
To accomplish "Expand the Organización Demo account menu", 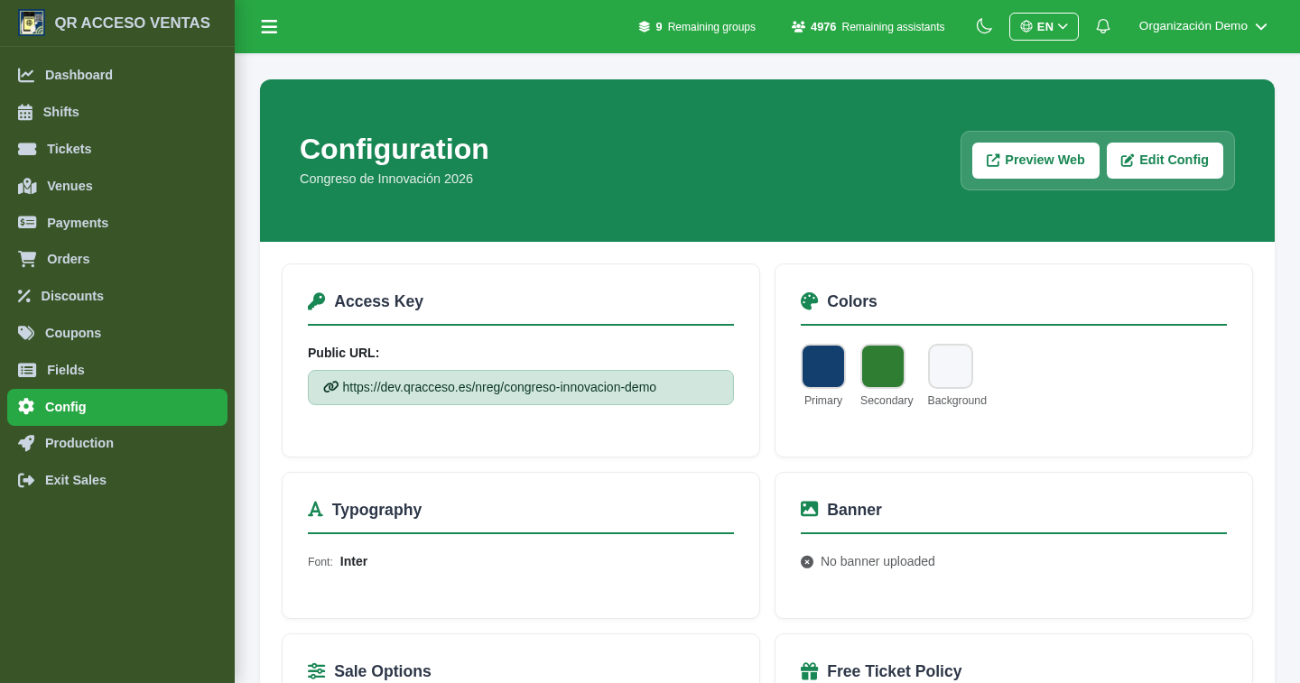I will click(1202, 26).
